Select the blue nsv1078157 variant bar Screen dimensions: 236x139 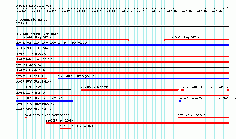click(143, 79)
